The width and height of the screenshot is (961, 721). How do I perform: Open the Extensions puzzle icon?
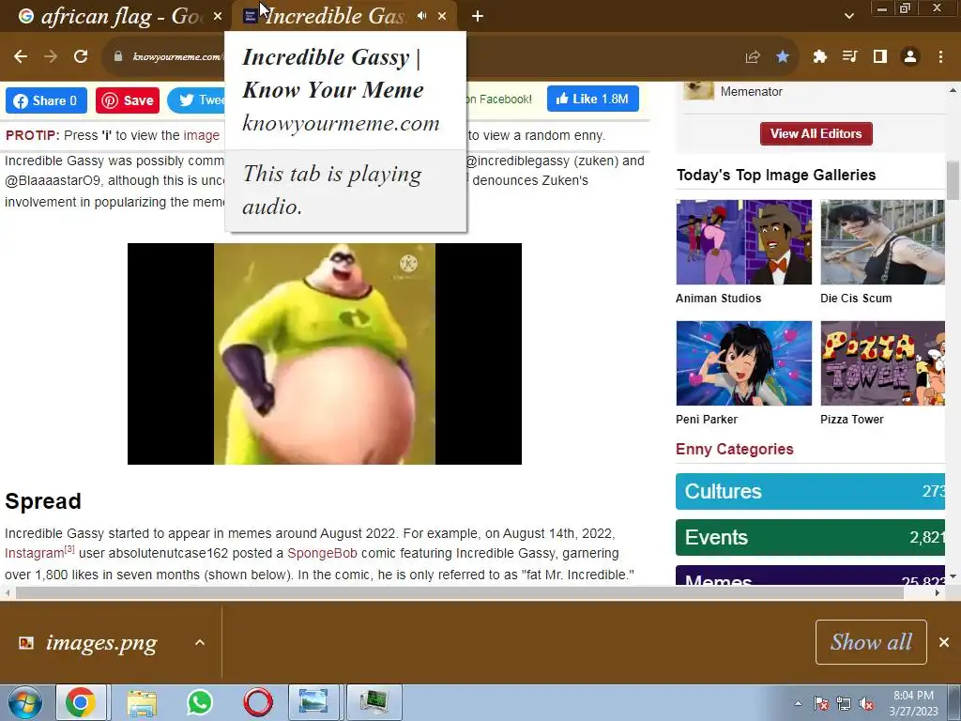(x=819, y=57)
